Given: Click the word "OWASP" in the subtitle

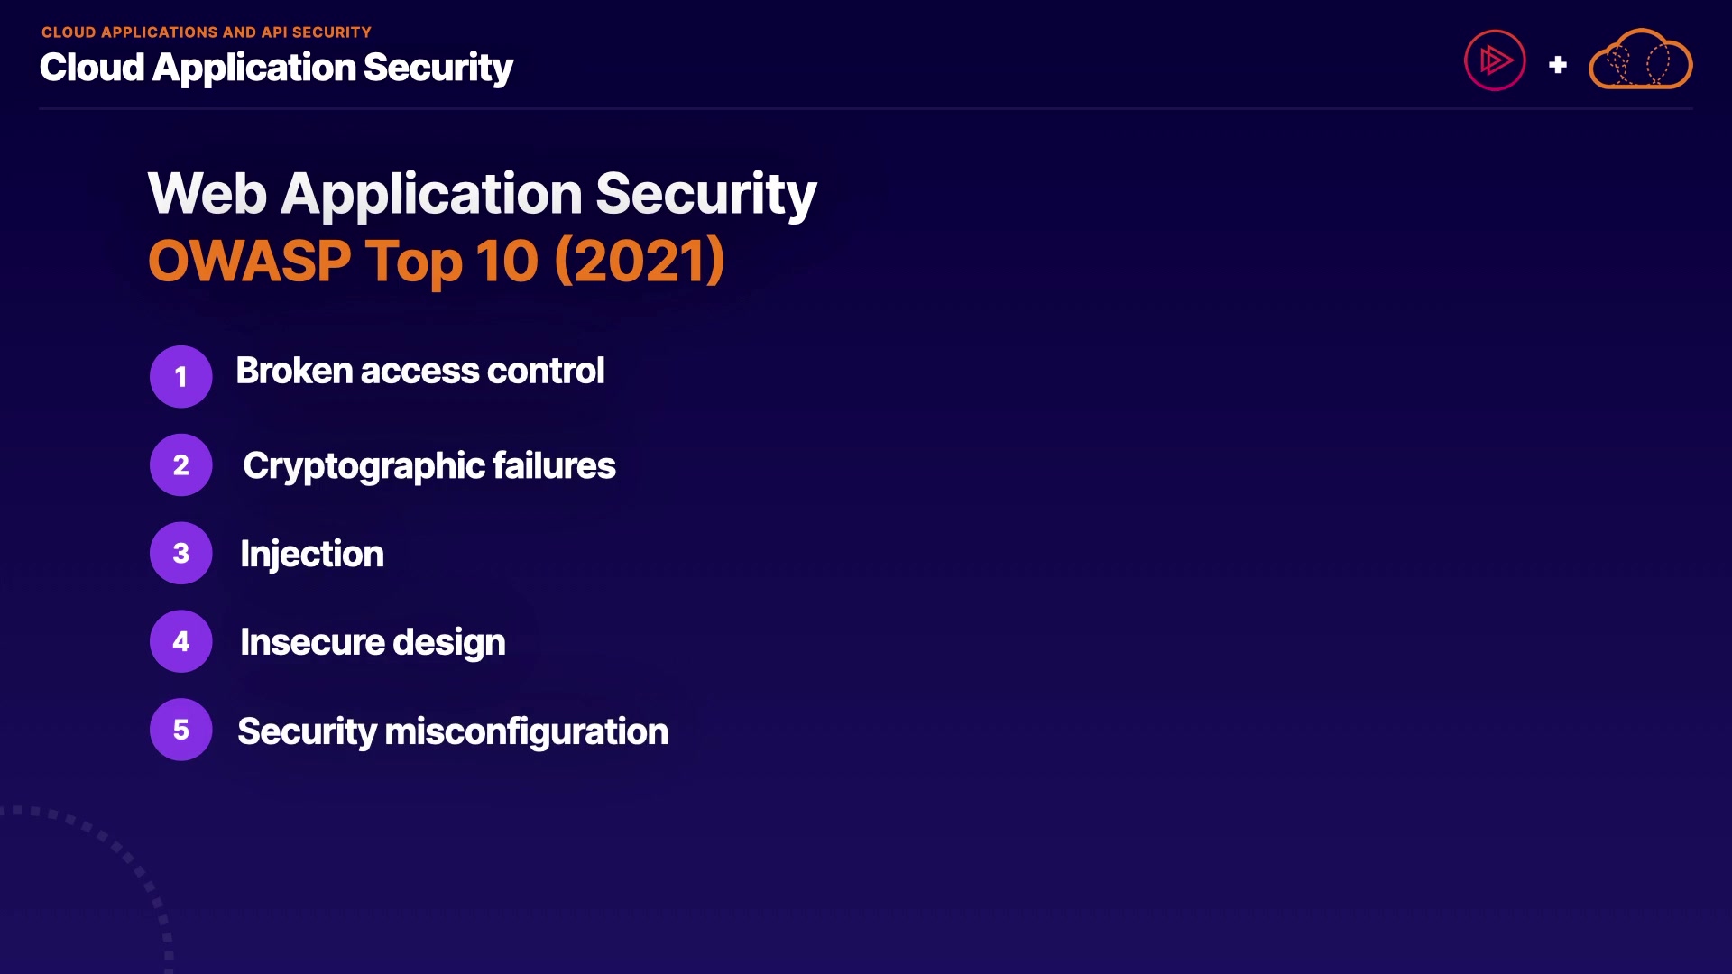Looking at the screenshot, I should (249, 261).
